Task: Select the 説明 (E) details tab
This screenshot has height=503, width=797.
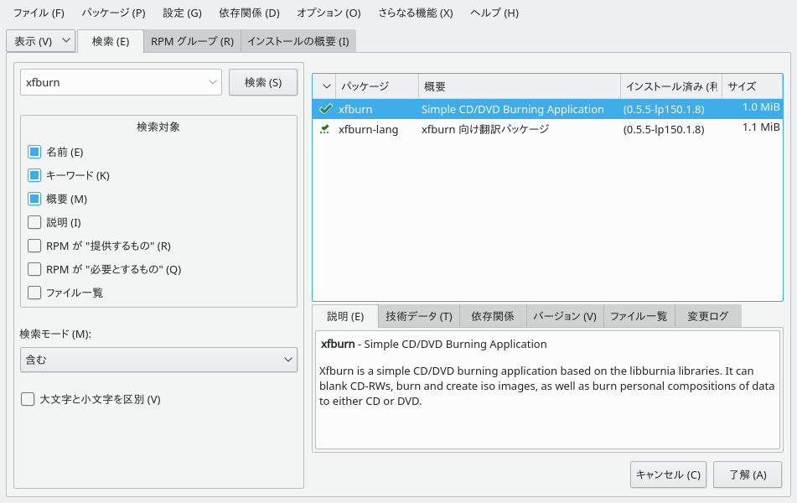Action: (x=345, y=316)
